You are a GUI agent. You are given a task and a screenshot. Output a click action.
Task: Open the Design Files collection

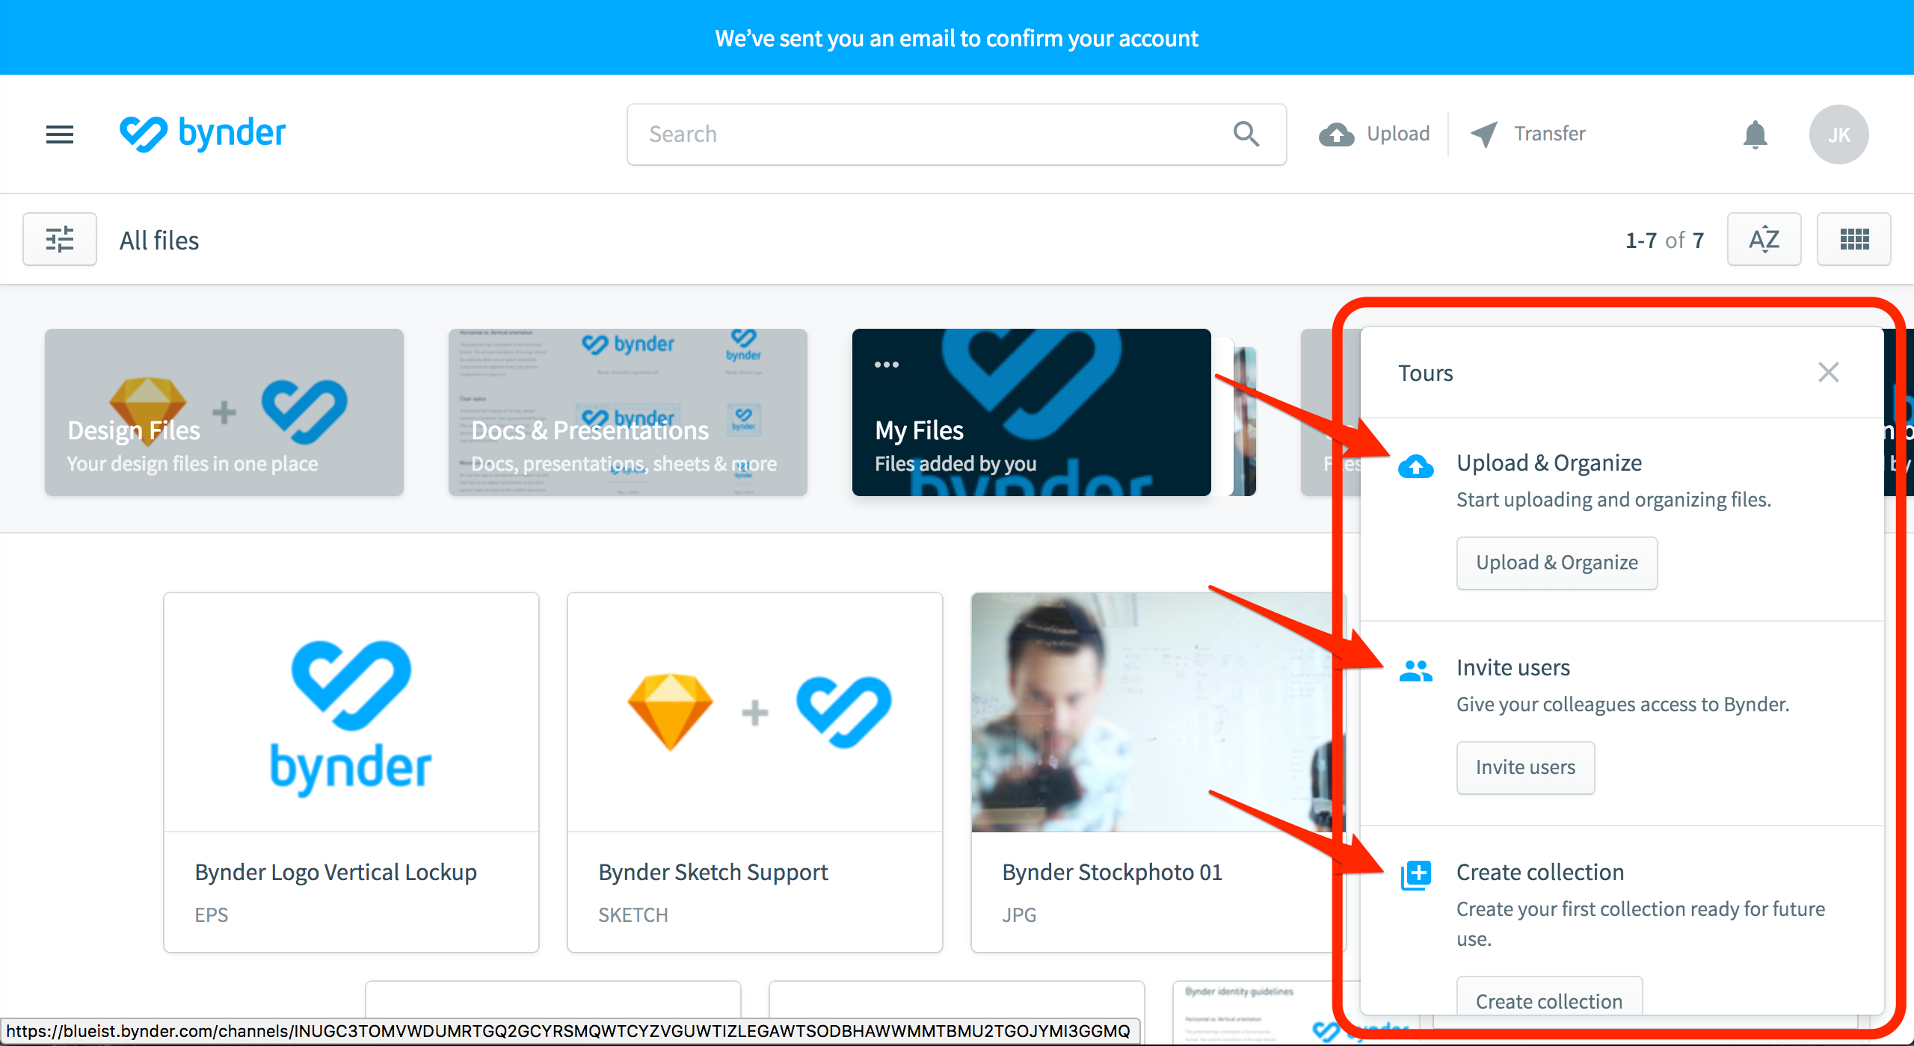224,412
